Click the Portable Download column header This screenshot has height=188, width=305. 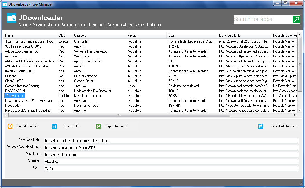click(284, 35)
